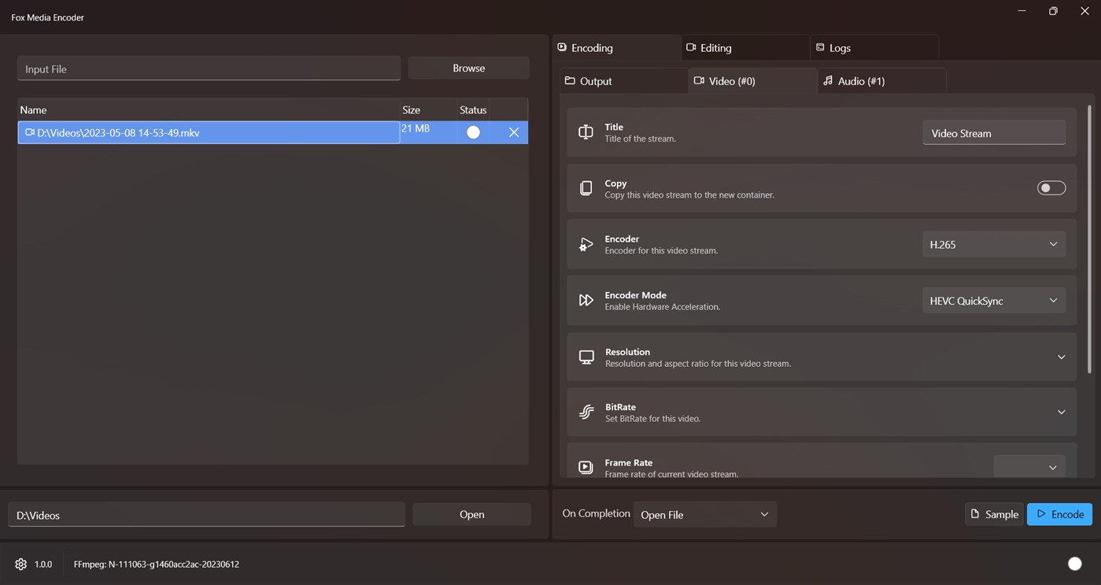Open the On Completion dropdown
Screen dimensions: 1101x585
click(x=704, y=514)
